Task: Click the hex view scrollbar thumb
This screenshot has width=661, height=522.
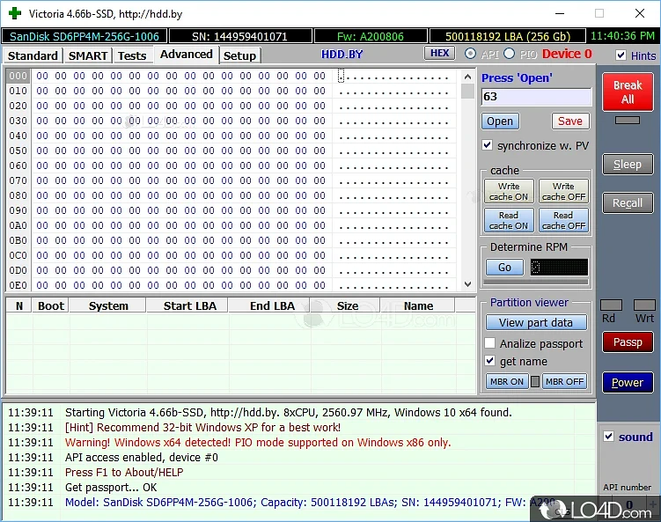Action: tap(467, 91)
